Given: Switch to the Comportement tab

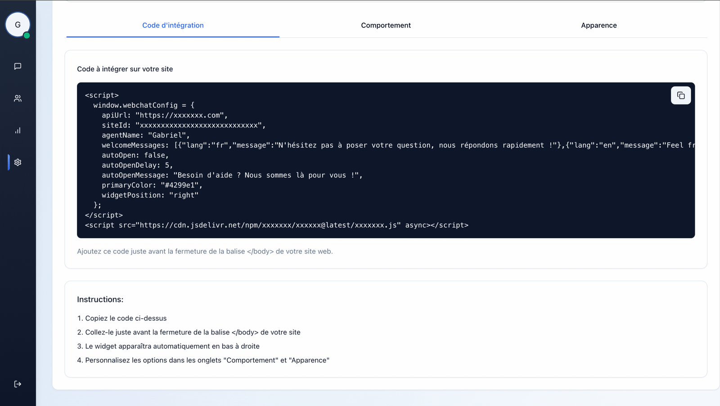Looking at the screenshot, I should click(386, 25).
